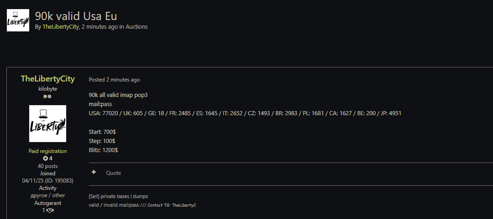Go to the Auctions section link

tap(136, 27)
